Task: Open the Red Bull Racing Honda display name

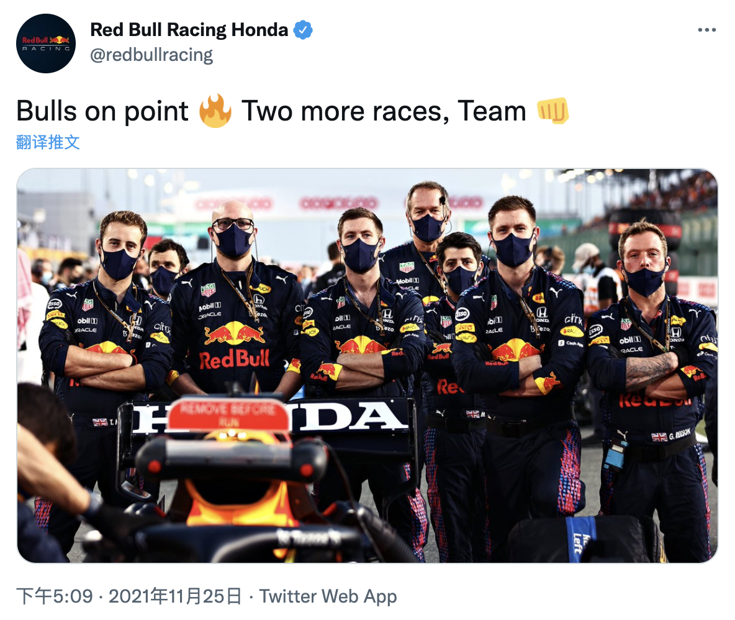Action: point(189,30)
